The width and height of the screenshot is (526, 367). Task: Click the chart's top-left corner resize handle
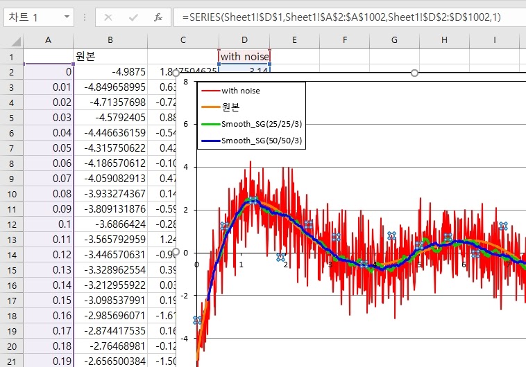(x=176, y=73)
